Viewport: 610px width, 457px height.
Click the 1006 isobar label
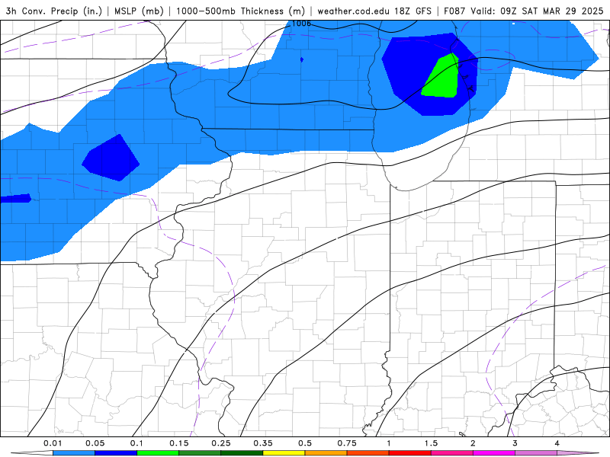click(x=301, y=24)
